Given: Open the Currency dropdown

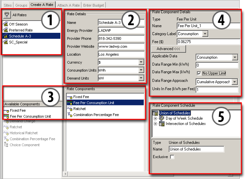Looking at the screenshot, I should (x=141, y=62).
